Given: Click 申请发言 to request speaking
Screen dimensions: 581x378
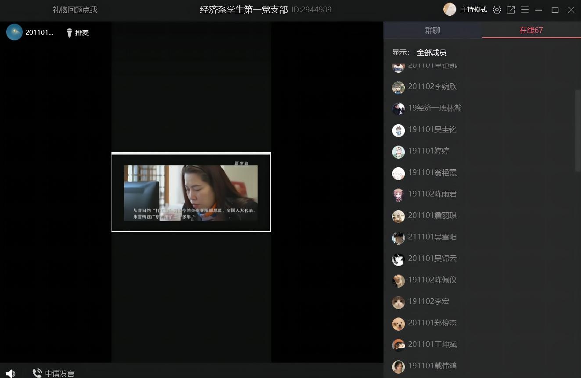Looking at the screenshot, I should click(x=60, y=373).
